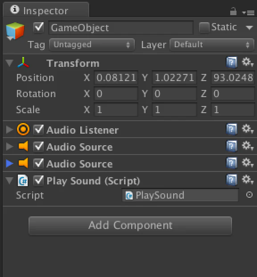Click the Rotation X field
The width and height of the screenshot is (257, 277).
coord(116,94)
